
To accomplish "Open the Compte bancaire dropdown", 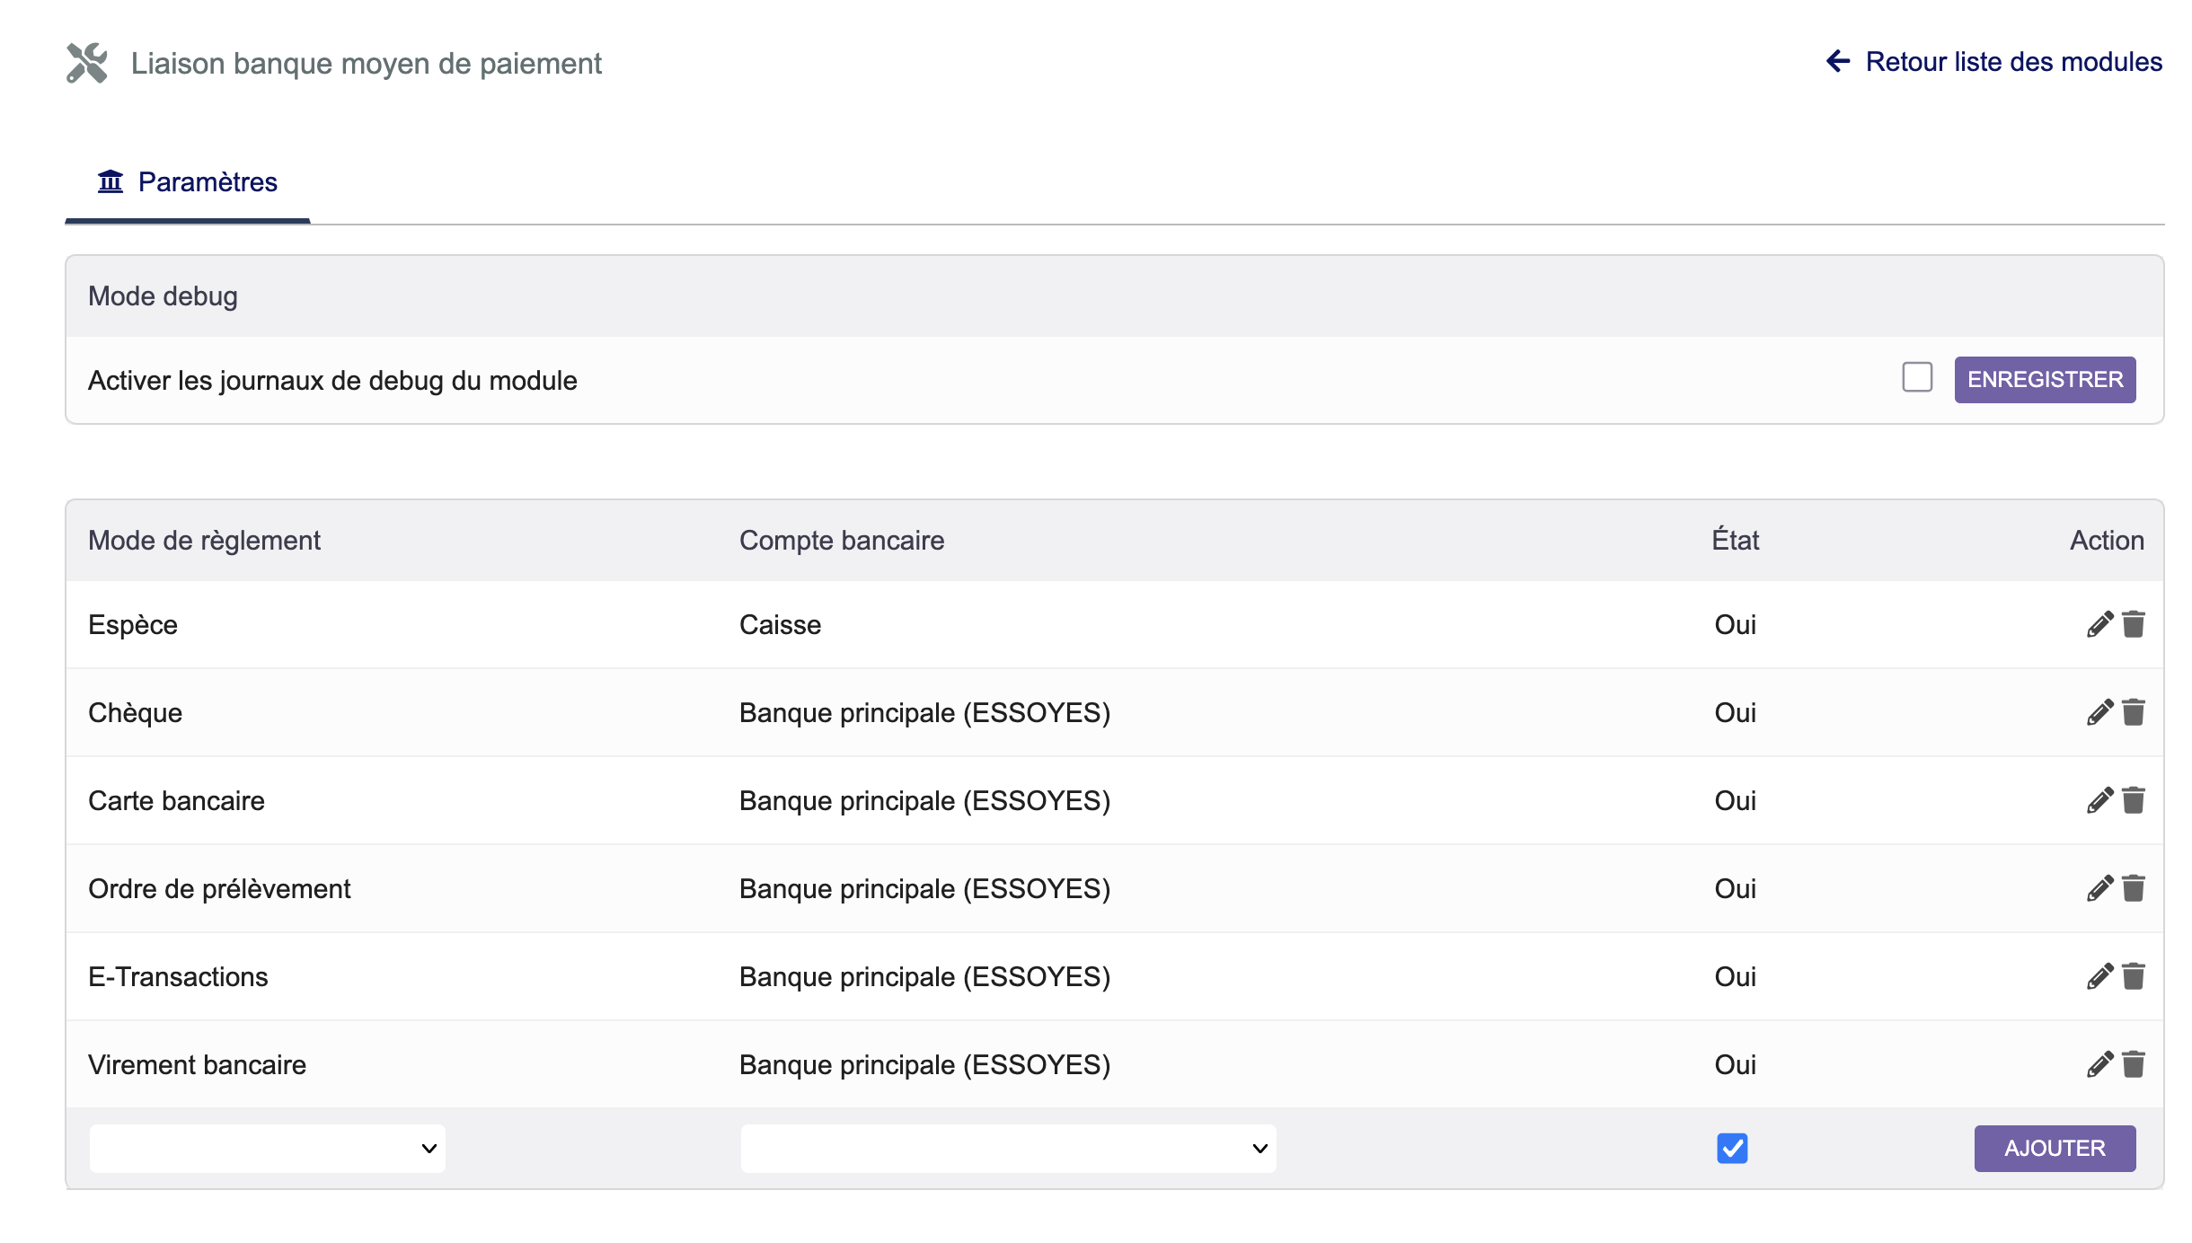I will pos(1008,1149).
